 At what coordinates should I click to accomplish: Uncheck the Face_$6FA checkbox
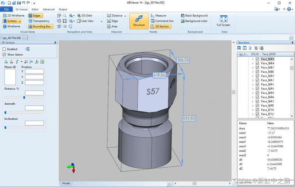pos(257,97)
